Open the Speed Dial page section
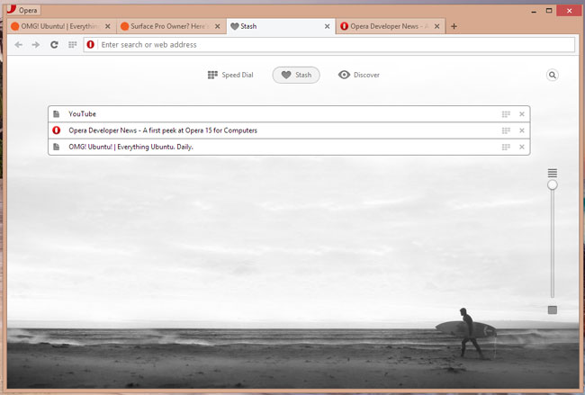Screen dimensions: 585x395 click(x=230, y=75)
